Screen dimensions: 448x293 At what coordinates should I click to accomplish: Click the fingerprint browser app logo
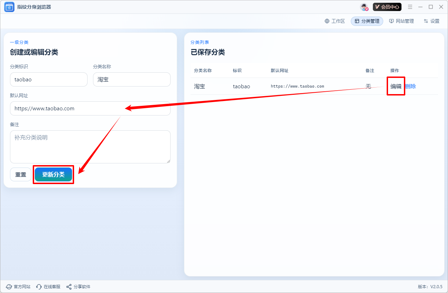pos(9,7)
